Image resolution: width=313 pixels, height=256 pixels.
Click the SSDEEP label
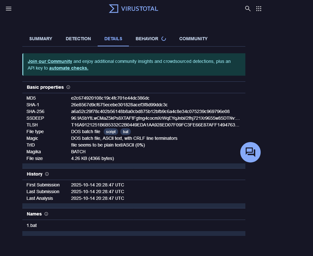(x=35, y=118)
